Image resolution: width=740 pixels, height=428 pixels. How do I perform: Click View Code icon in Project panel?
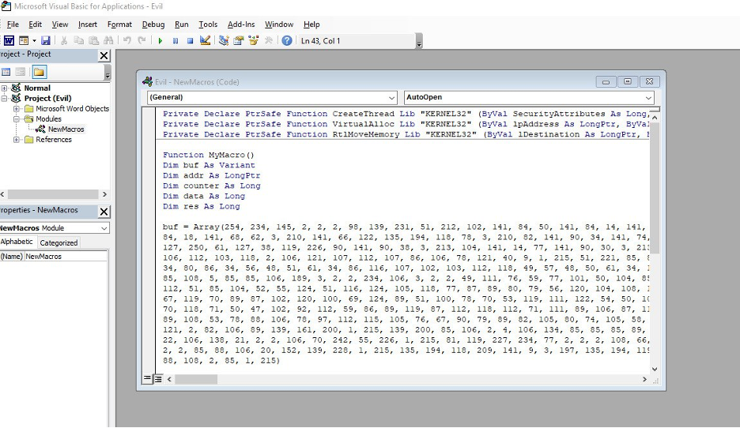6,72
